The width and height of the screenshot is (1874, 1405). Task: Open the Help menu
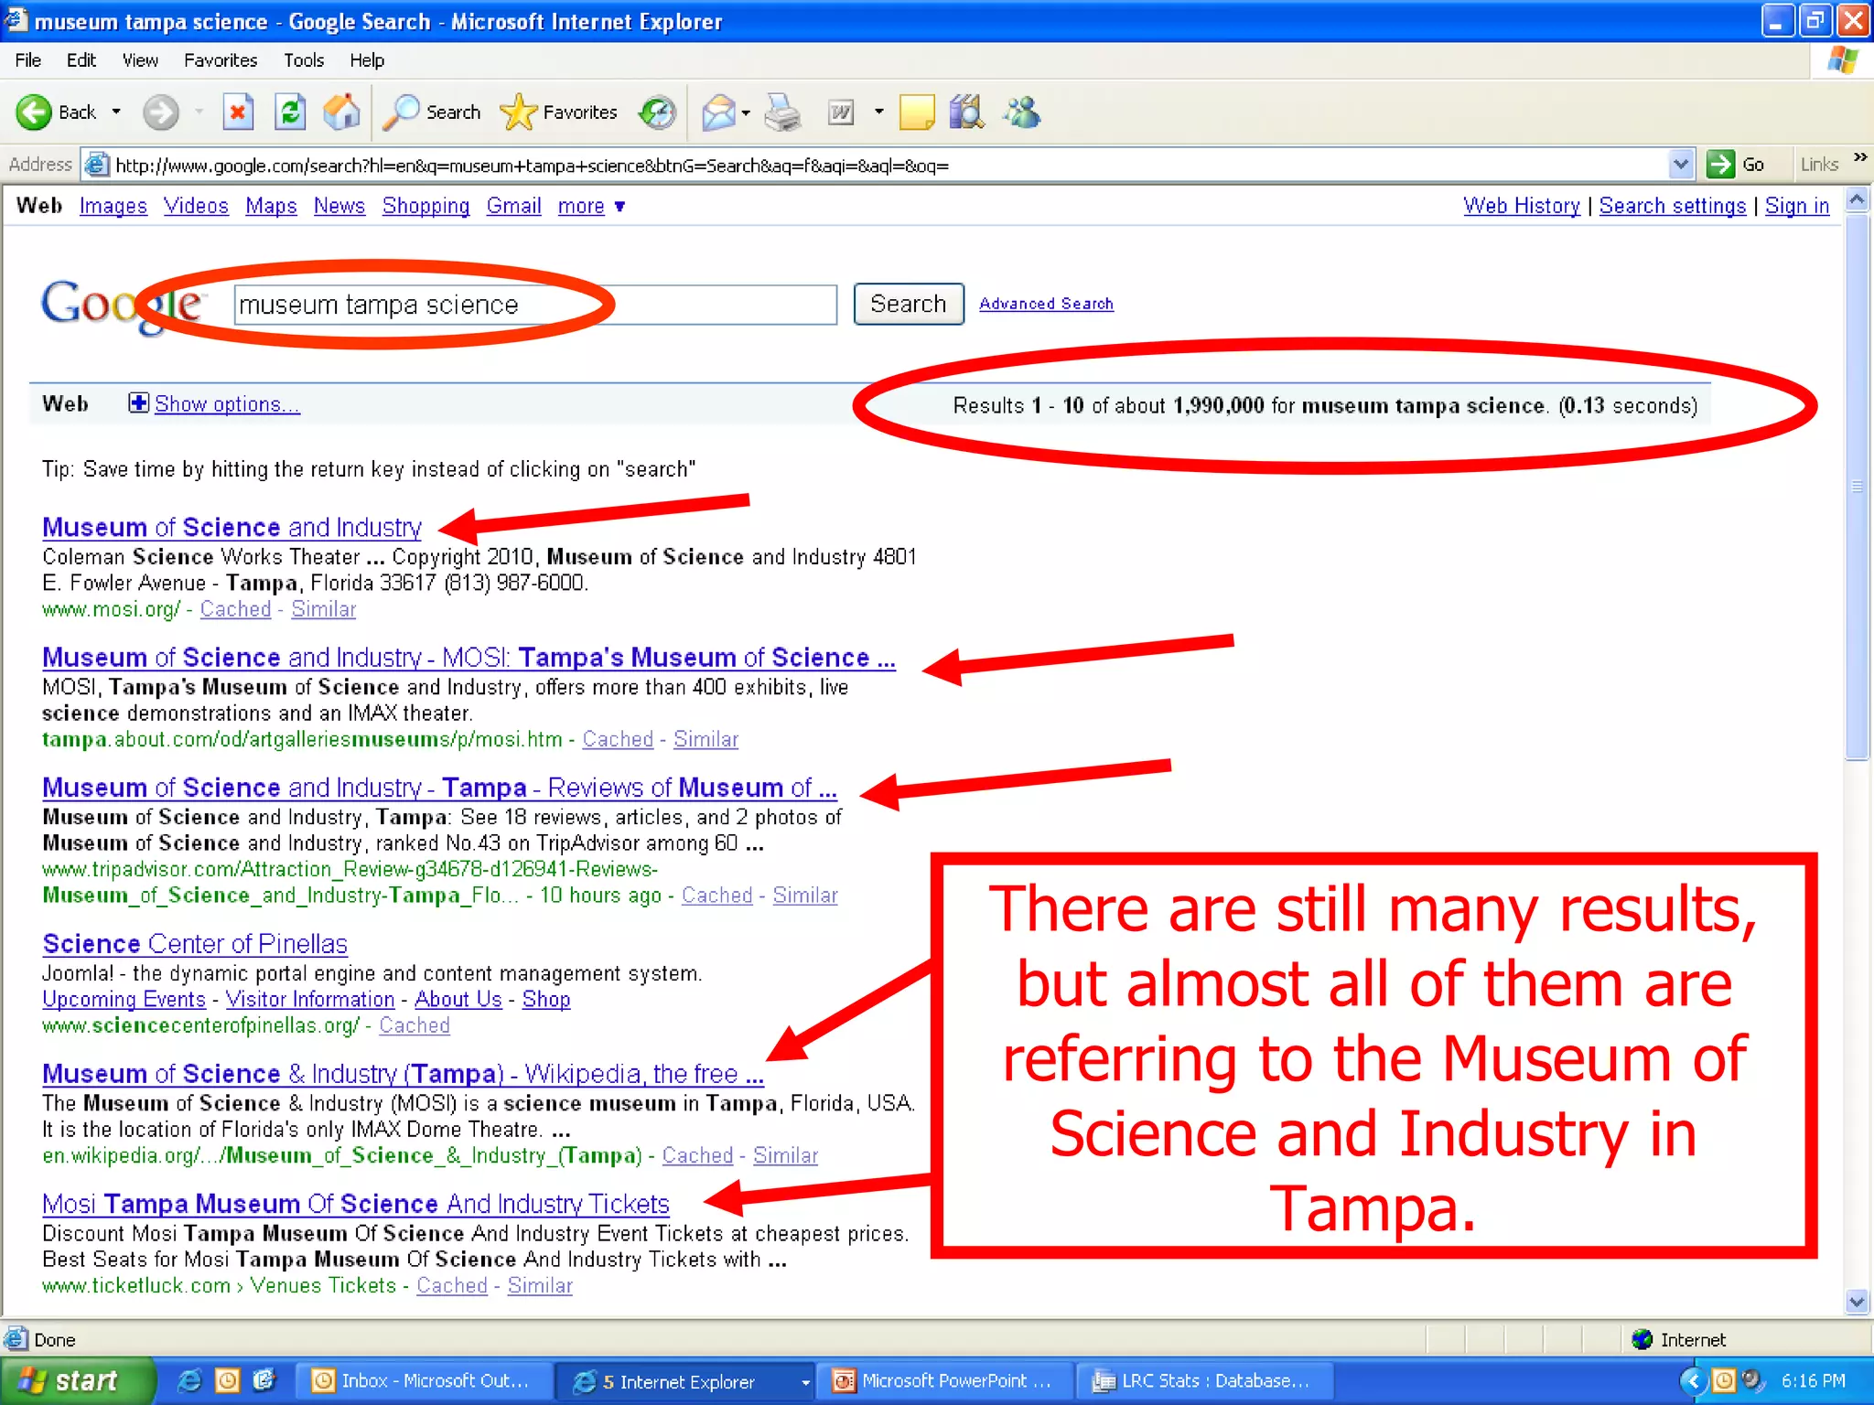(x=367, y=60)
